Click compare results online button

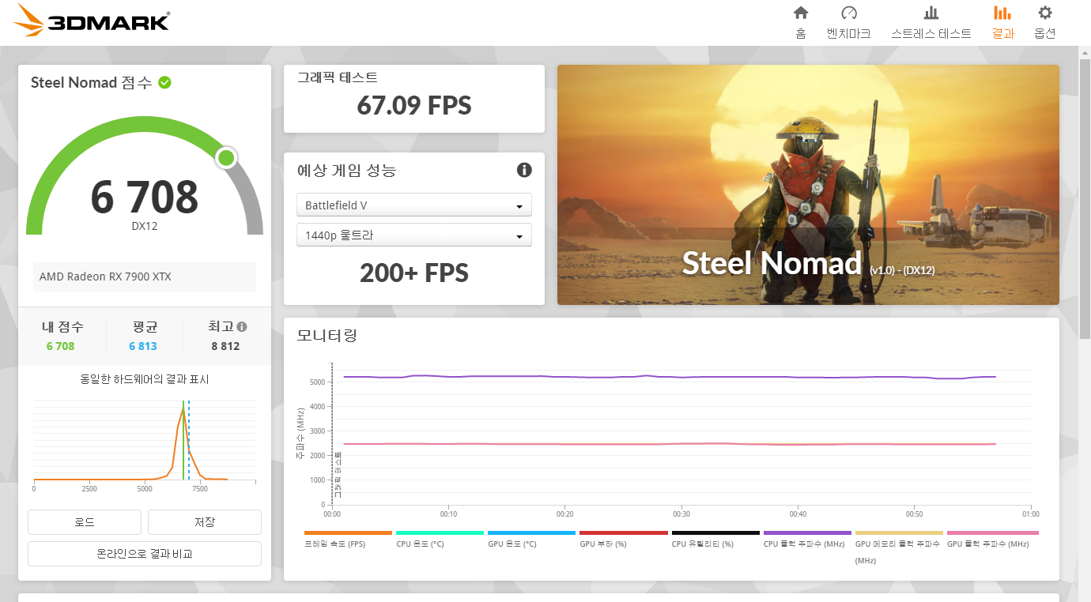(145, 554)
